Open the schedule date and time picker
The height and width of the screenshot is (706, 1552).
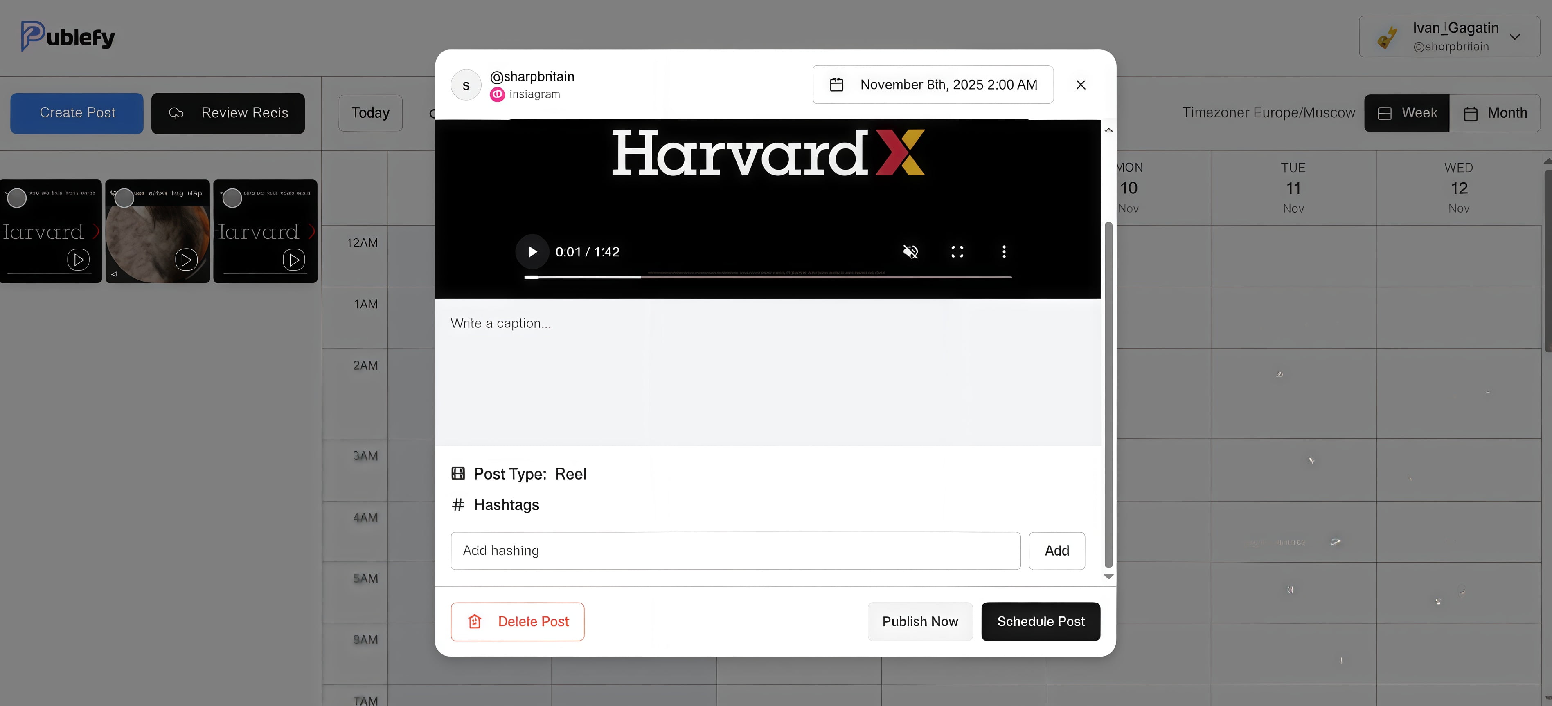click(933, 85)
